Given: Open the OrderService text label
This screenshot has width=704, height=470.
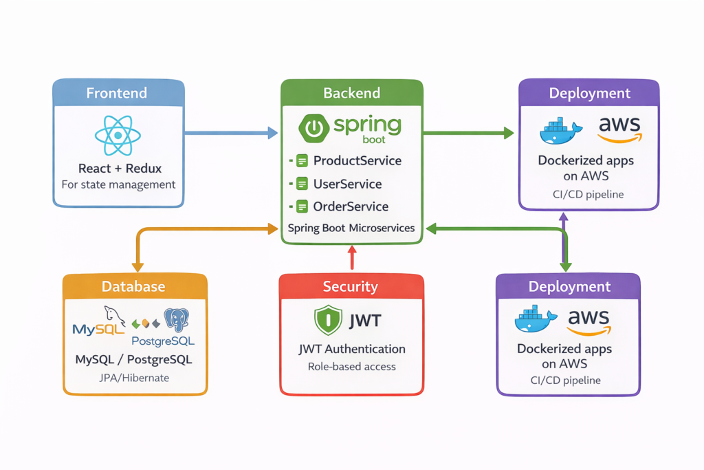Looking at the screenshot, I should pos(351,206).
